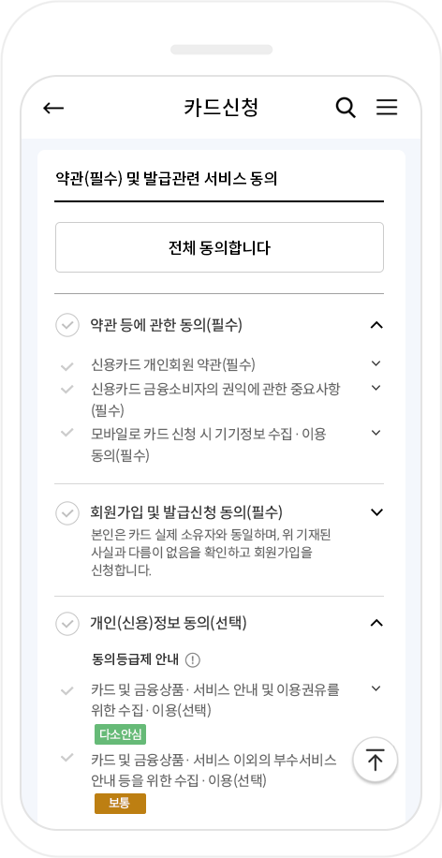Check 약관 등에 관한 동의(필수) circle
This screenshot has width=442, height=858.
click(x=67, y=325)
